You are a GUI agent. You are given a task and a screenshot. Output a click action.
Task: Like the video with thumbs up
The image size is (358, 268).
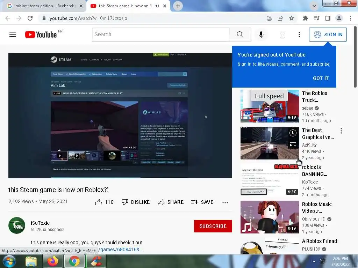pyautogui.click(x=104, y=202)
